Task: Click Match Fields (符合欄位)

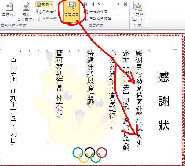Action: tap(47, 12)
